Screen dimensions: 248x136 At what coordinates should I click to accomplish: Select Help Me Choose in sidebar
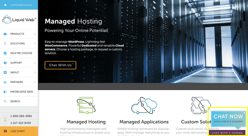(19, 53)
